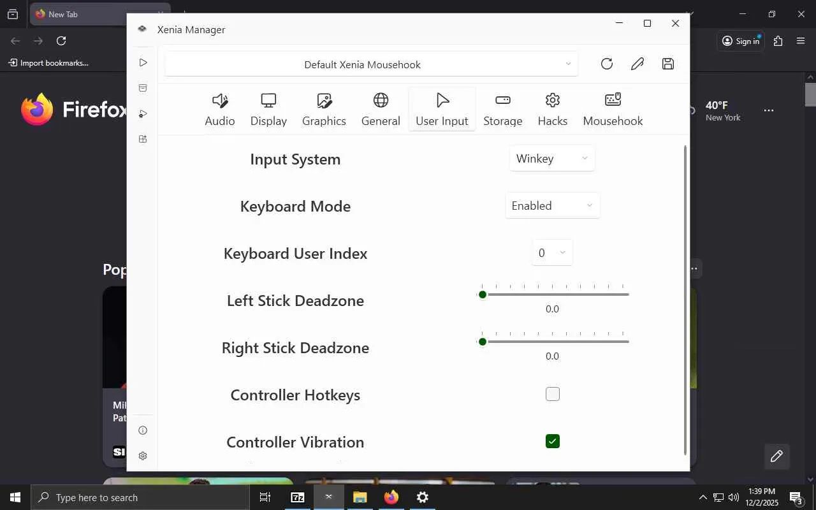Click the Xenia Manager taskbar icon

(x=329, y=497)
